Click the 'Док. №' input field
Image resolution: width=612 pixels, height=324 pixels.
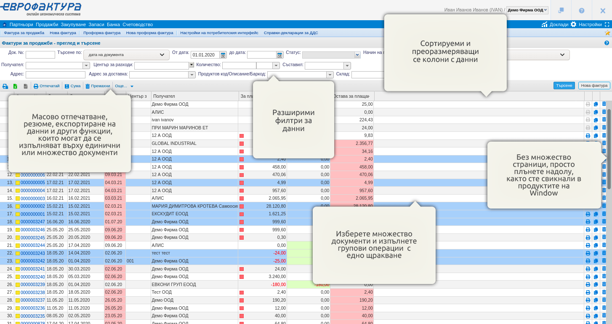tap(40, 55)
